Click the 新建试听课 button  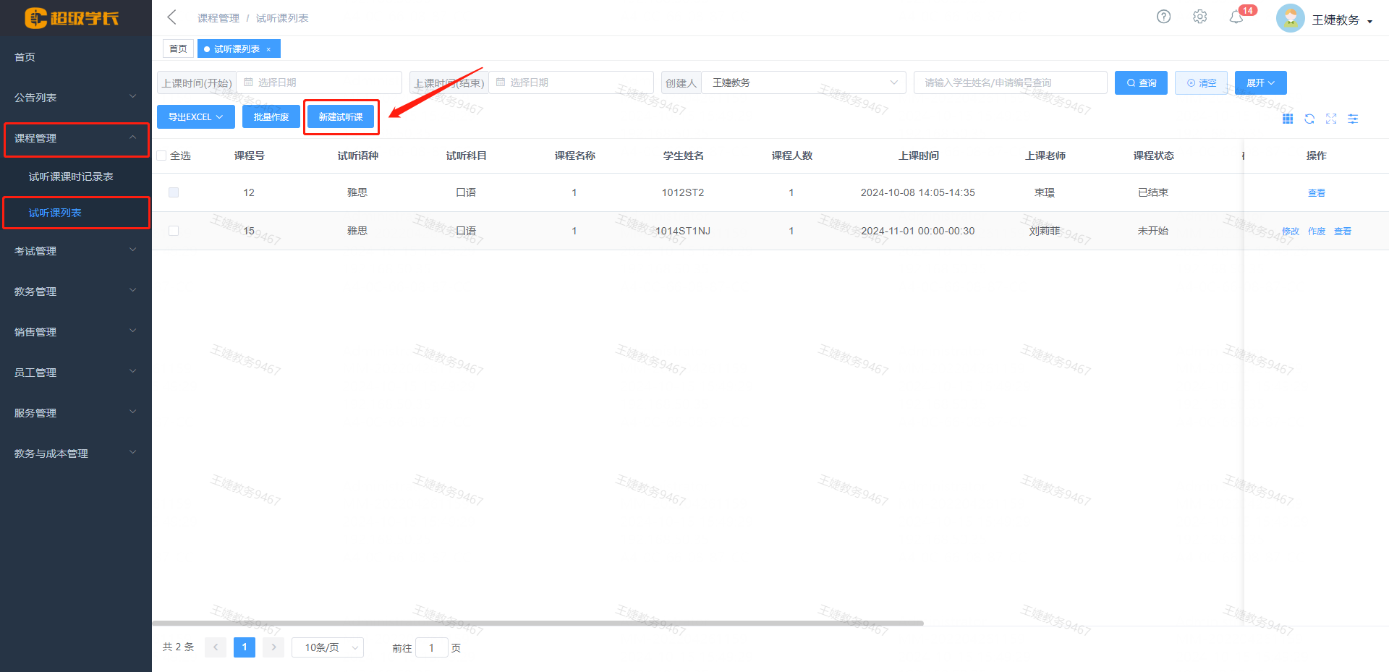pyautogui.click(x=341, y=116)
